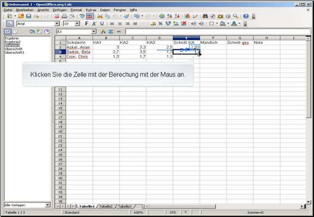314x217 pixels.
Task: Switch to the Tabelle2 sheet tab
Action: coord(106,206)
